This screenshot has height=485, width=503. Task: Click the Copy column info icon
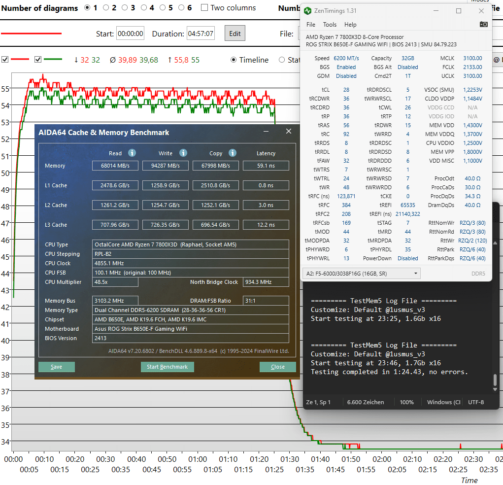tap(233, 153)
